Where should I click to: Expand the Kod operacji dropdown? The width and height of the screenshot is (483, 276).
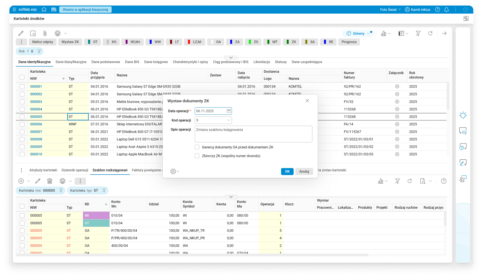pos(228,120)
